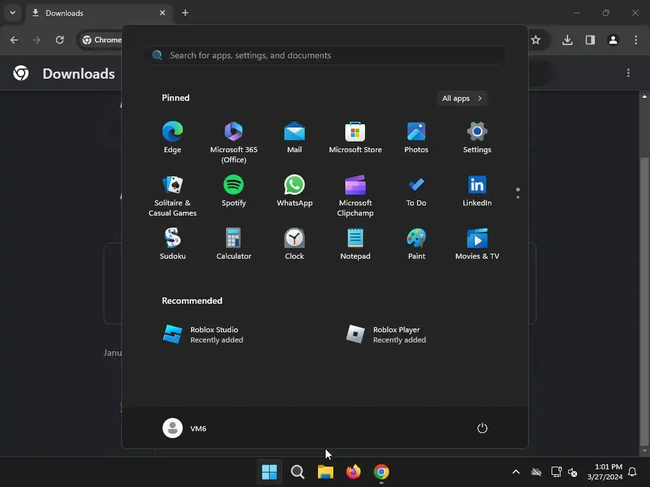This screenshot has height=487, width=650.
Task: Open Notepad from pinned apps
Action: [355, 244]
